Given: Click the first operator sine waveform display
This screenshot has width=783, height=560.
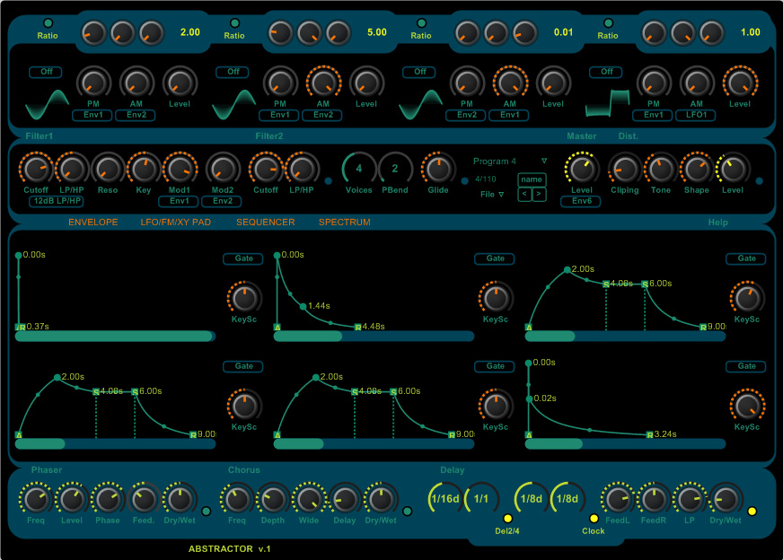Looking at the screenshot, I should pos(47,104).
